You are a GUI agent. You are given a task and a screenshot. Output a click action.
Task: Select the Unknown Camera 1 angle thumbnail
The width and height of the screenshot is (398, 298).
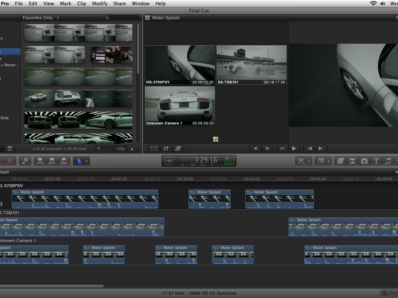[x=180, y=106]
